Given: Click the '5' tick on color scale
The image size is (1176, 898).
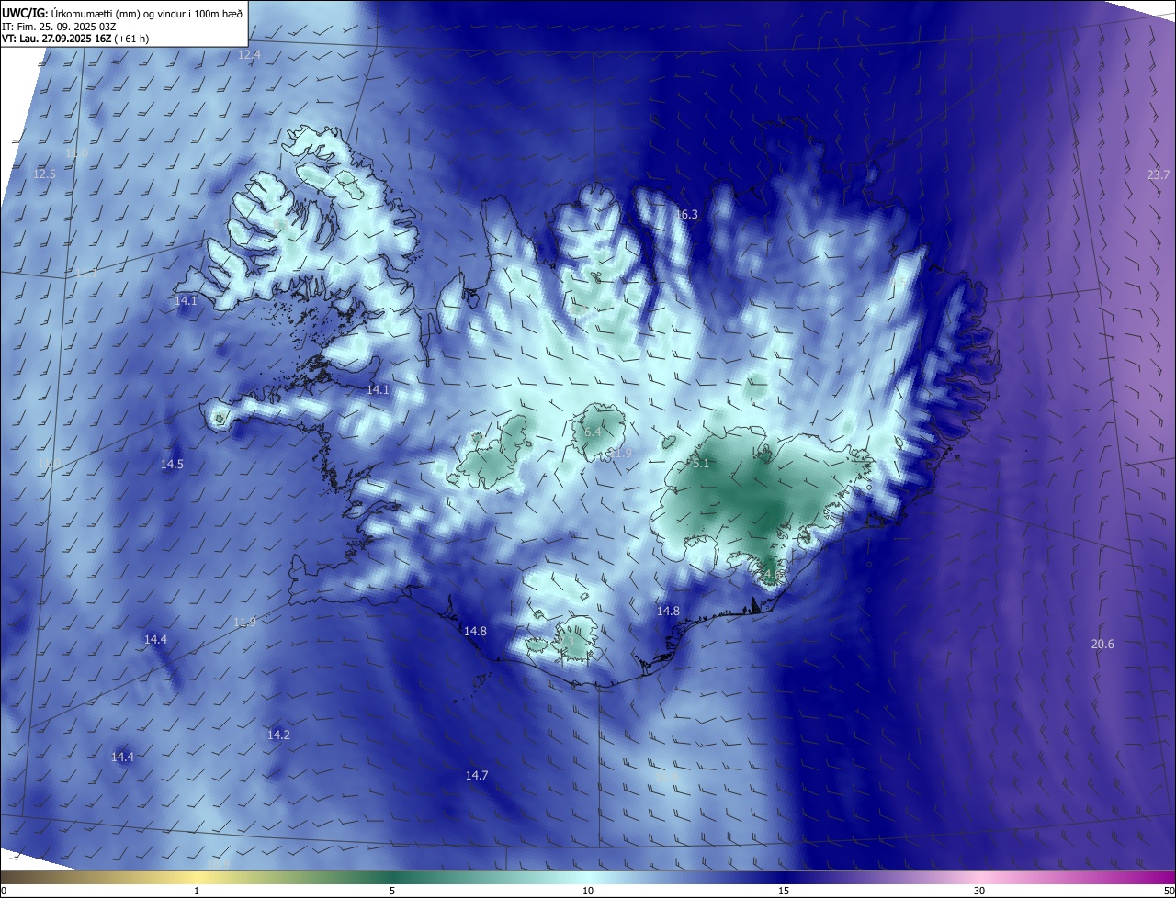Looking at the screenshot, I should (392, 891).
